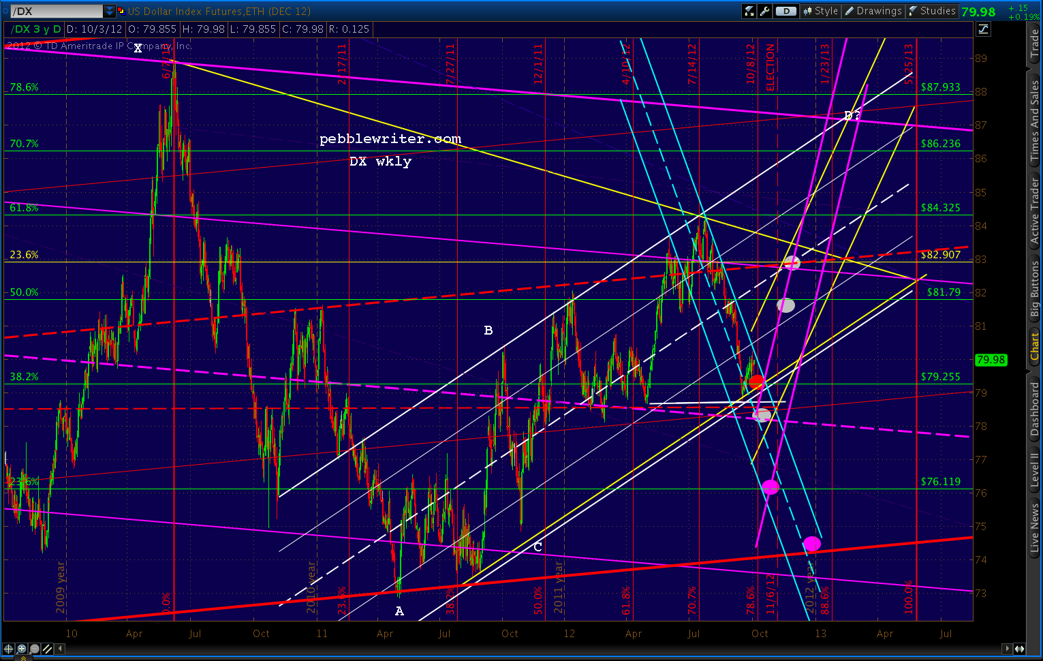Click the highlighted 79.98 price bubble on axis

(991, 360)
